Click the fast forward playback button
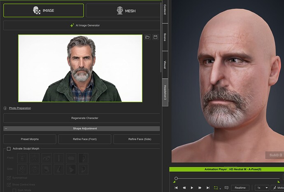Image resolution: width=284 pixels, height=192 pixels. coord(200,188)
